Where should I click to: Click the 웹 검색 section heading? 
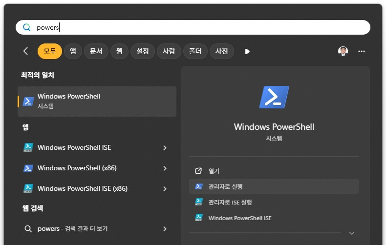point(33,208)
